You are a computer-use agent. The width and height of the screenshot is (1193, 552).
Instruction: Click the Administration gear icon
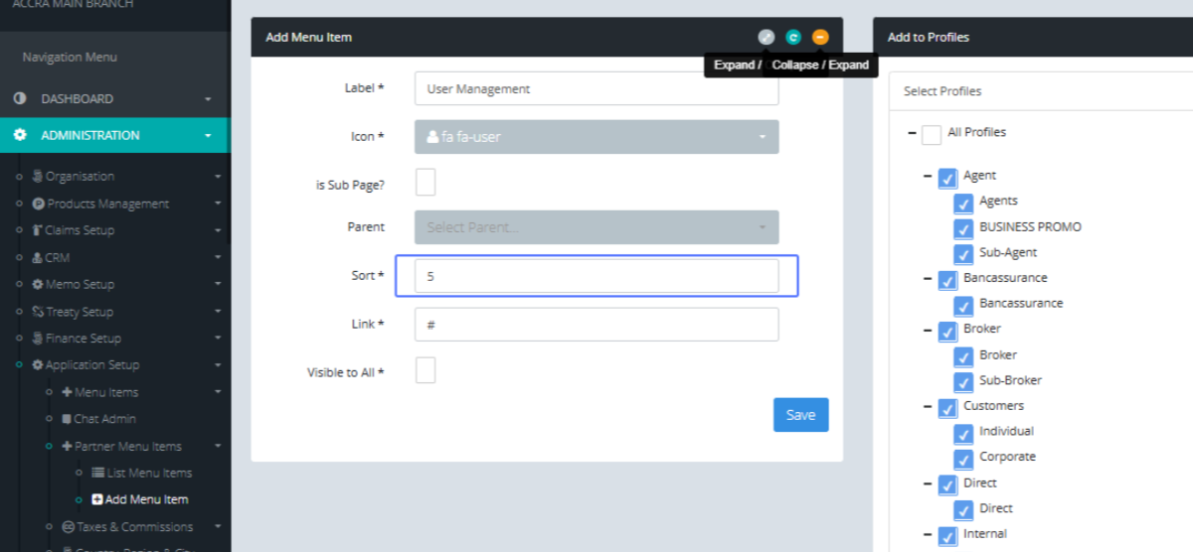20,135
